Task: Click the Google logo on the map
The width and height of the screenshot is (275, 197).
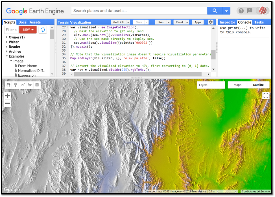Action: click(x=12, y=189)
